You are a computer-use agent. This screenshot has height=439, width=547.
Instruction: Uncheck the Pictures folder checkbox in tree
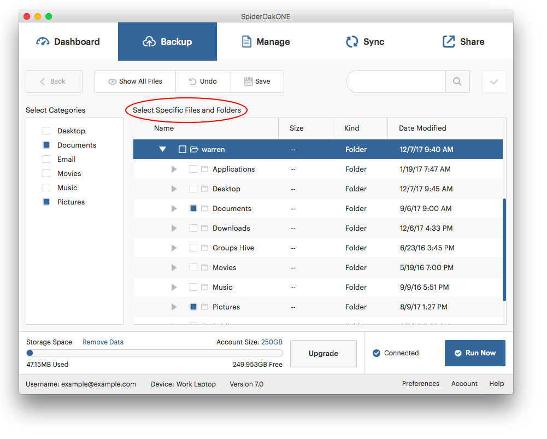click(193, 307)
